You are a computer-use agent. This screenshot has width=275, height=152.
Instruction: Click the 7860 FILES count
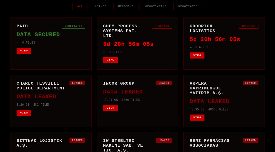[131, 100]
